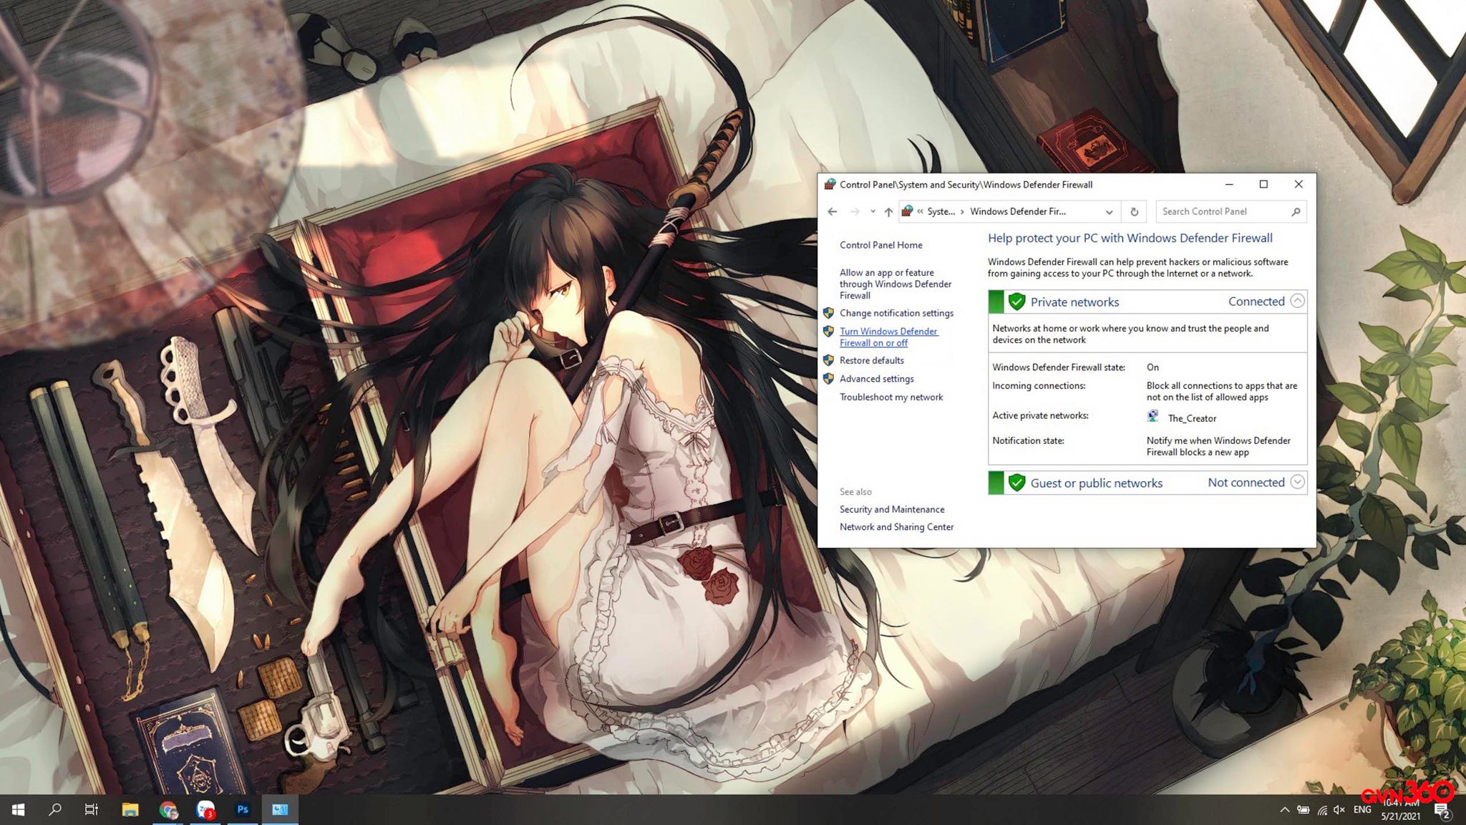Click Restore defaults link
Screen dimensions: 1466x825
(871, 360)
